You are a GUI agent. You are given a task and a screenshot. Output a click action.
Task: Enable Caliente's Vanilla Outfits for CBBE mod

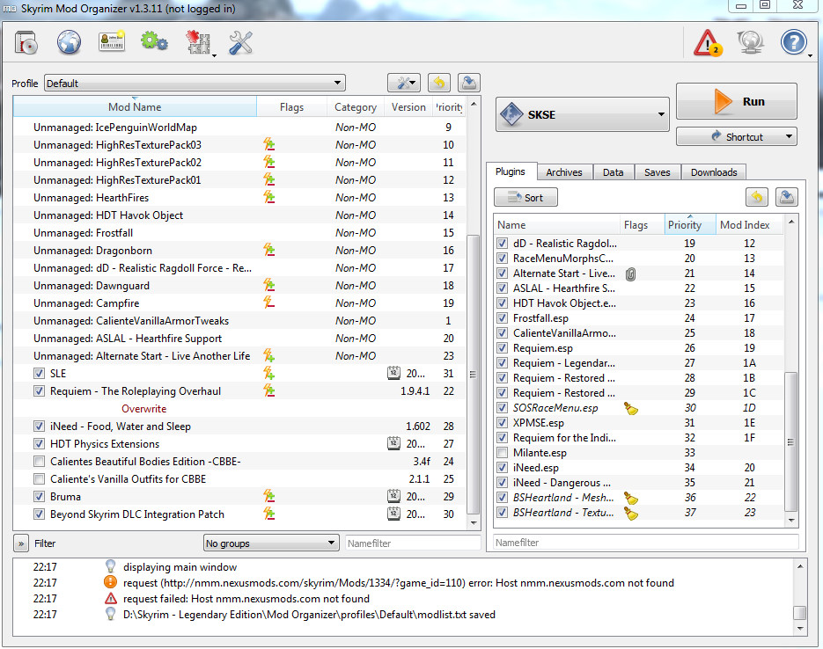[x=39, y=479]
